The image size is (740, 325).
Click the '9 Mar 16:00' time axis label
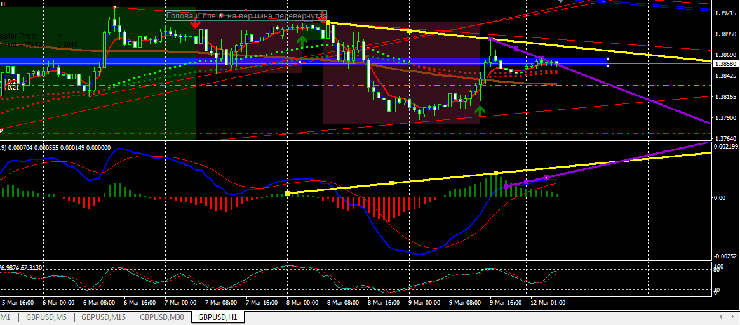[507, 302]
